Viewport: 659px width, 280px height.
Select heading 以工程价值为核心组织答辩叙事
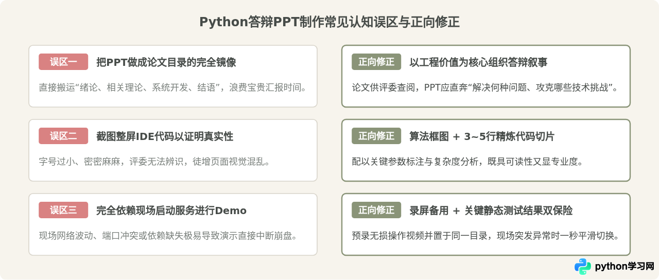coord(478,62)
